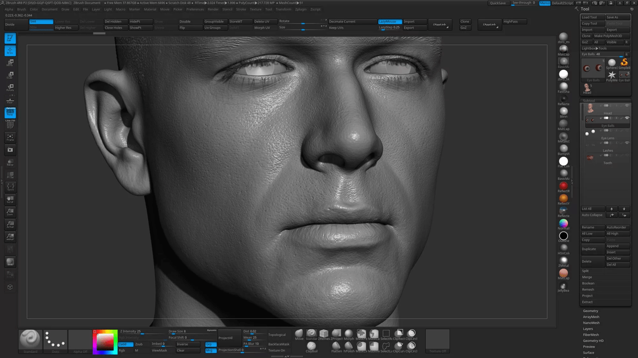Expand the Geometry section
This screenshot has width=638, height=358.
coord(590,311)
